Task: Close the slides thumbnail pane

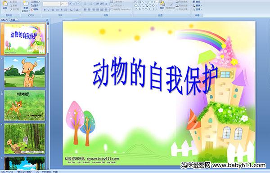Action: pyautogui.click(x=47, y=20)
